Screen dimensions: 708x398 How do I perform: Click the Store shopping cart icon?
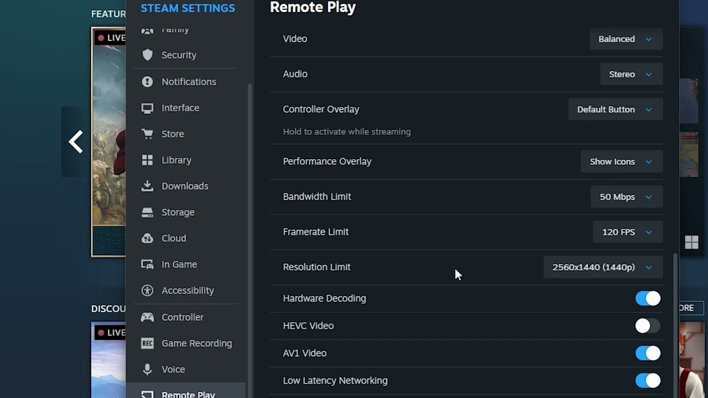(x=147, y=134)
